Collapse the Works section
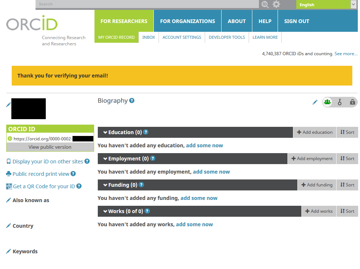360x269 pixels. (105, 211)
